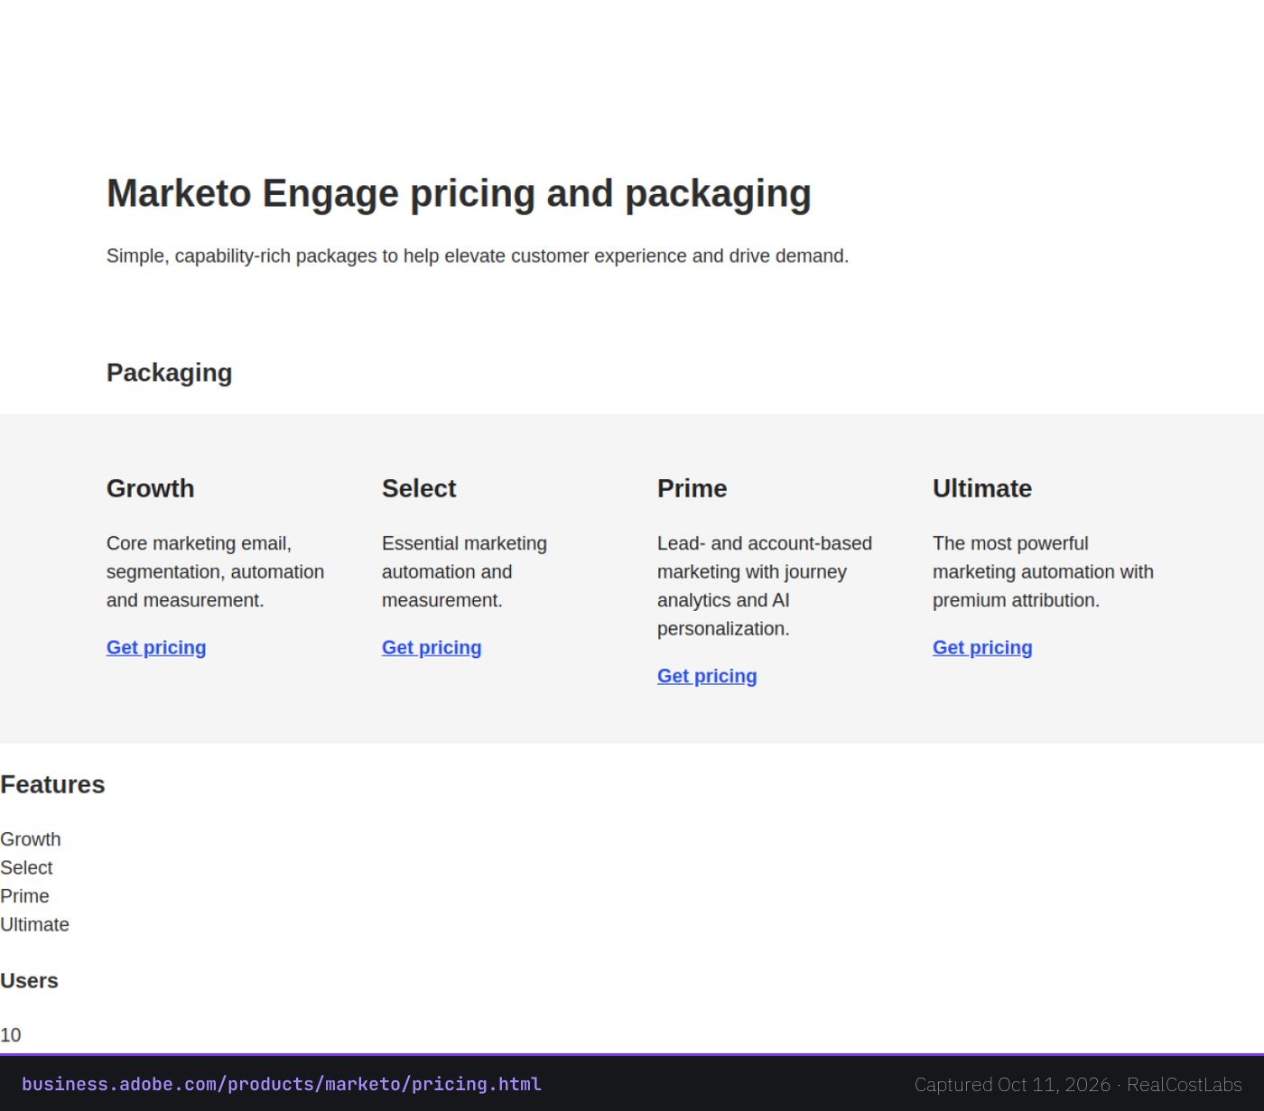Click the business.adobe.com URL in the footer bar
Screen dimensions: 1264x1111
pos(282,1084)
